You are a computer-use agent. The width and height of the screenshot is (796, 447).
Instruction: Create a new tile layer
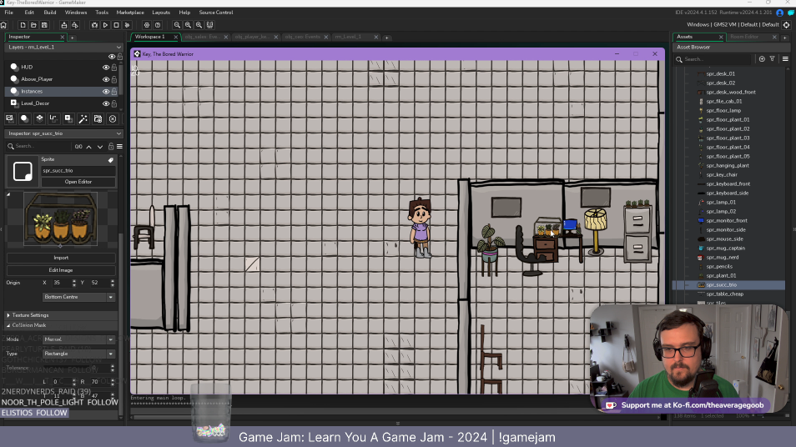39,118
